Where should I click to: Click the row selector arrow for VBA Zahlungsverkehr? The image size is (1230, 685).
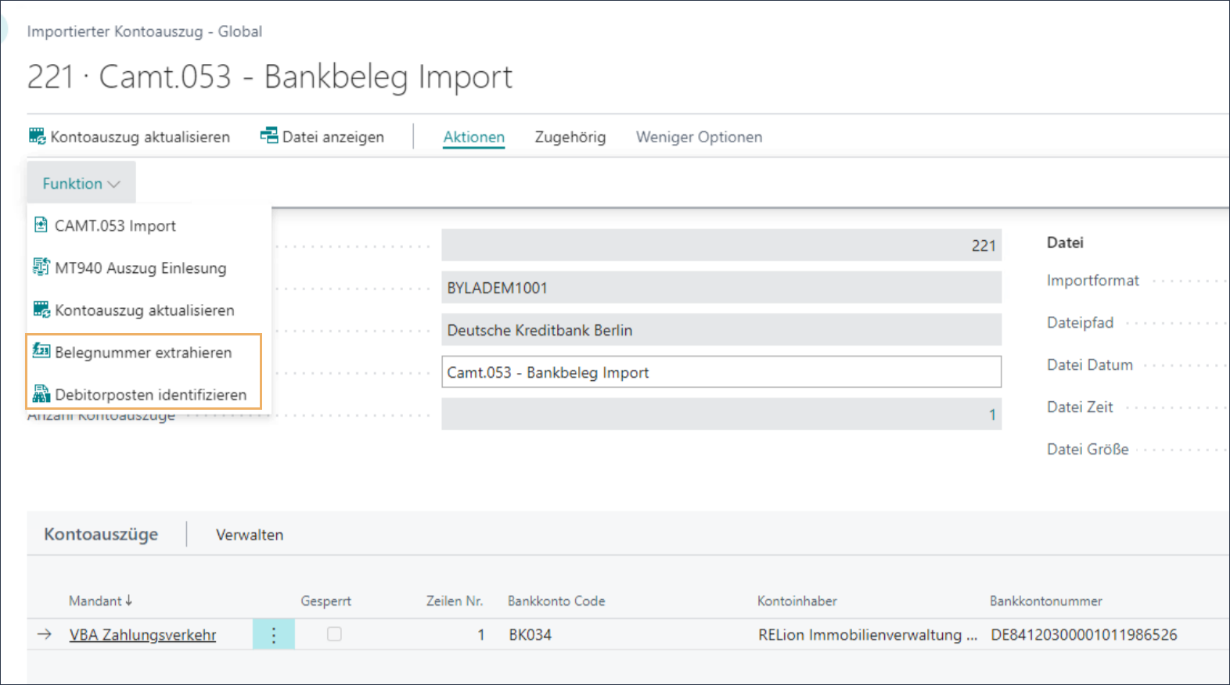(x=45, y=634)
